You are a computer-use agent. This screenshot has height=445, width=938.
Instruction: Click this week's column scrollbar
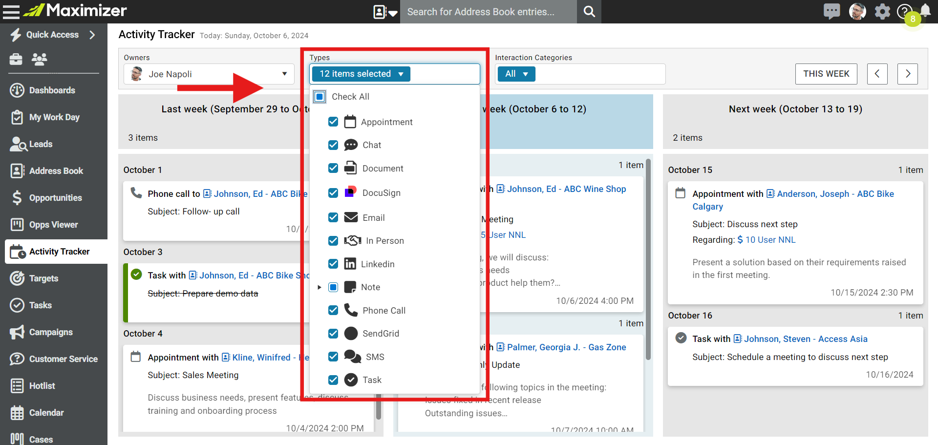click(649, 259)
